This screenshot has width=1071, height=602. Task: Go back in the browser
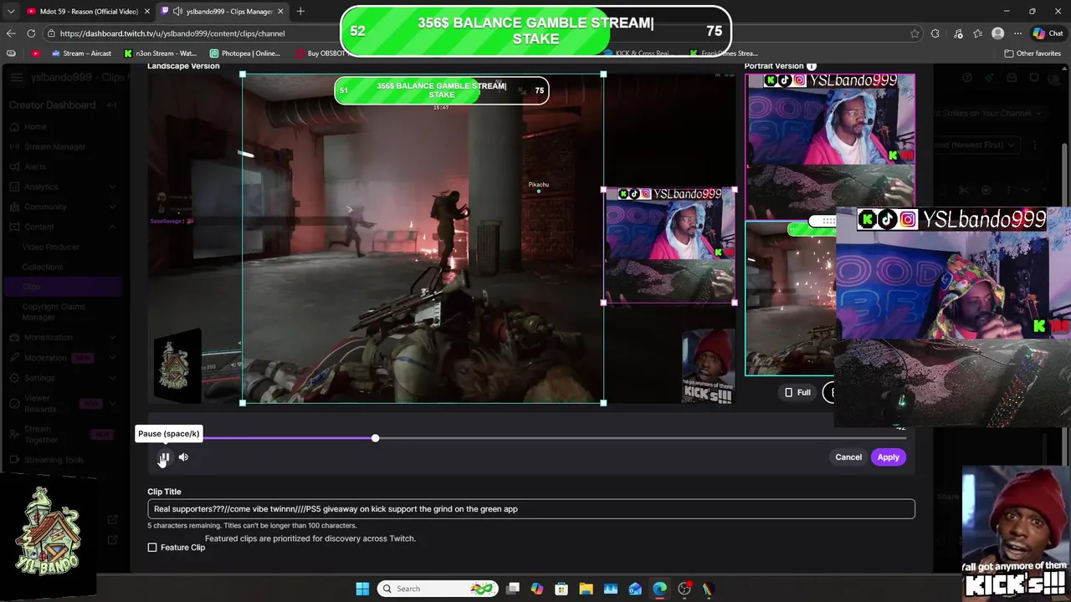click(11, 33)
